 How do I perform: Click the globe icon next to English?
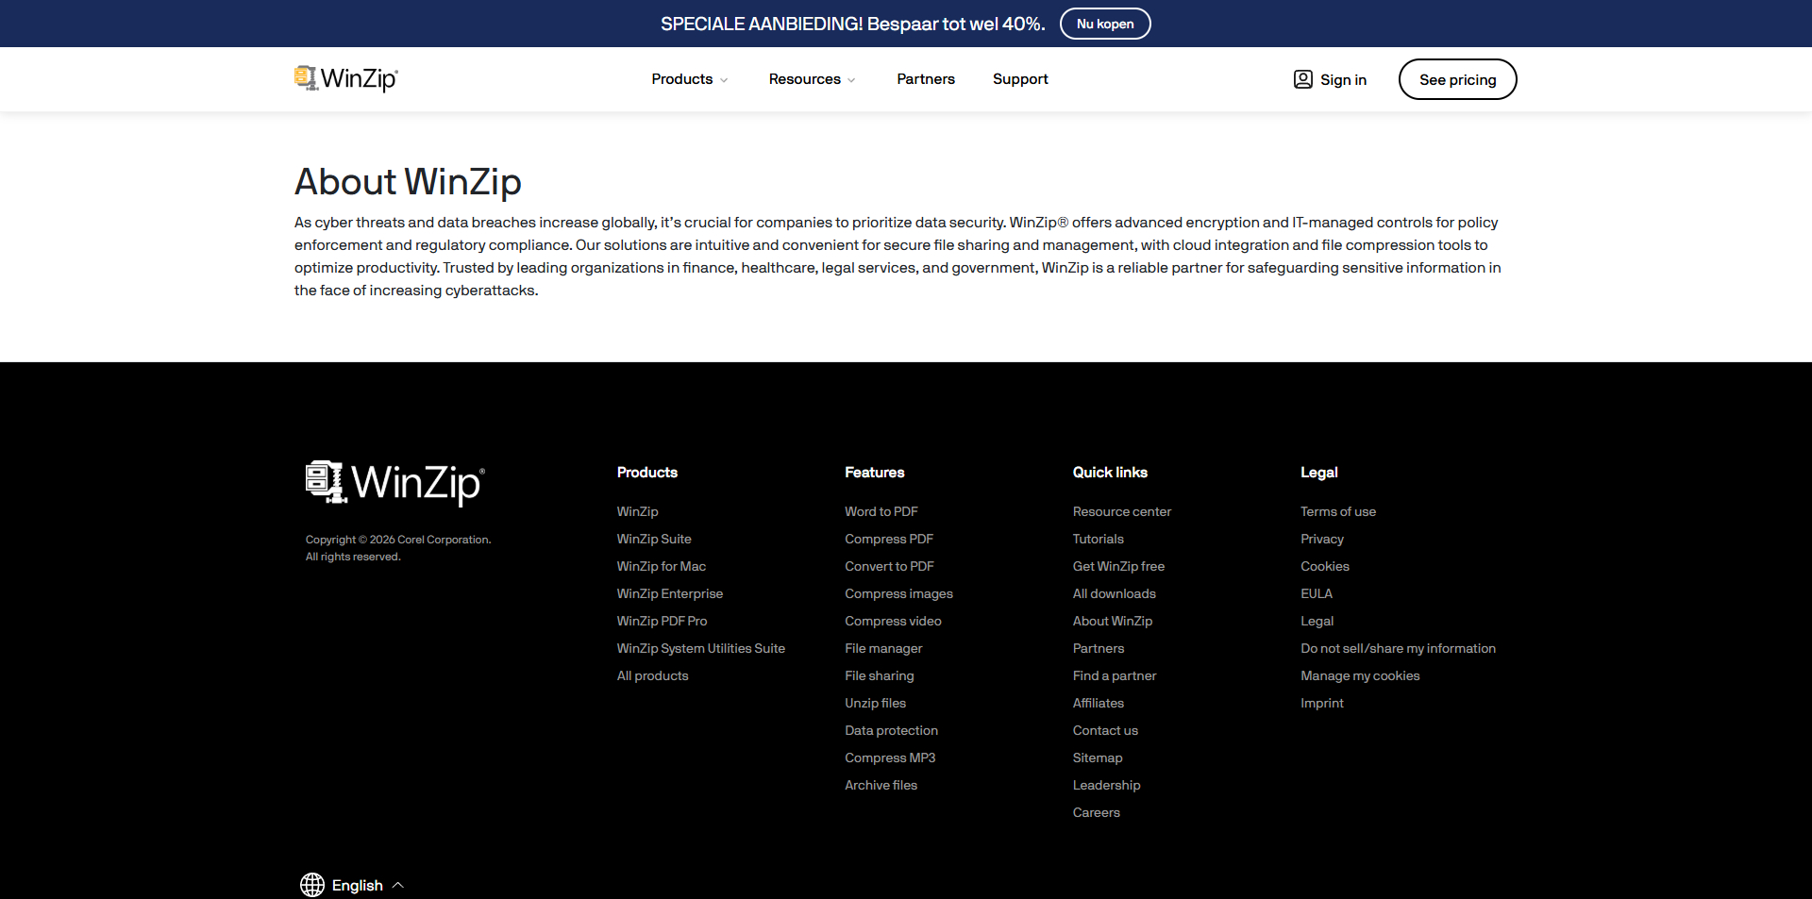coord(313,885)
